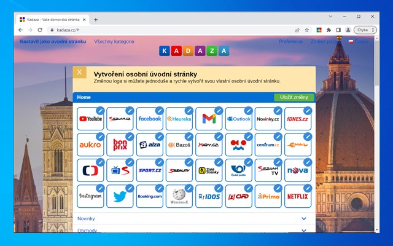Open the Heureka tile
Viewport: 393px width, 246px height.
point(179,119)
